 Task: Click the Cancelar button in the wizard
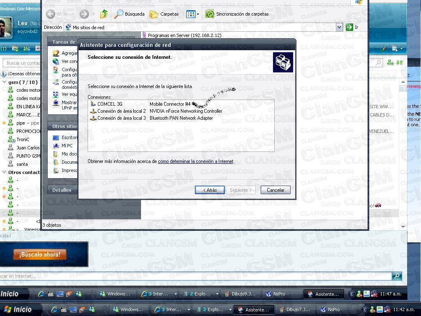point(275,190)
